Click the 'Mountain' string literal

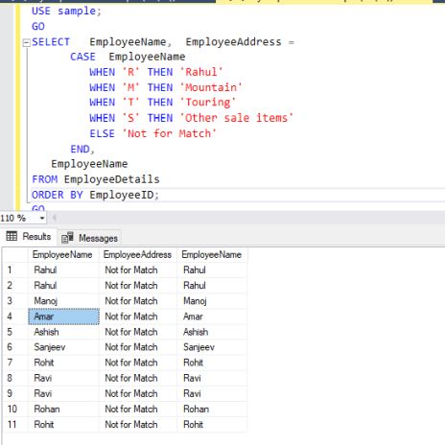(211, 87)
